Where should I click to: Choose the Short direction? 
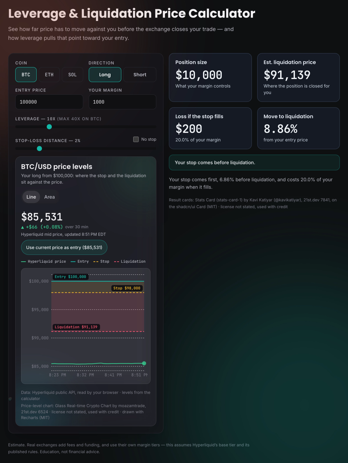pos(140,75)
